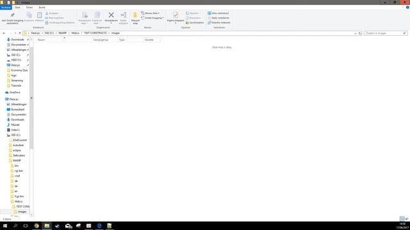Viewport: 410px width, 230px height.
Task: Select the MAMP folder in the tree
Action: tap(17, 160)
